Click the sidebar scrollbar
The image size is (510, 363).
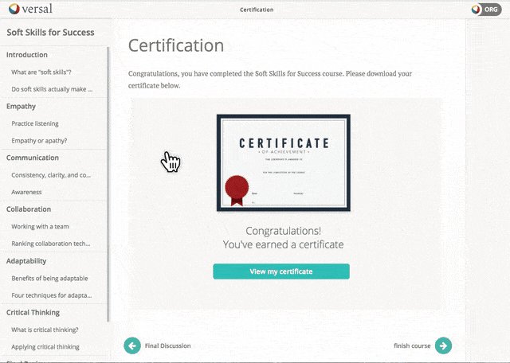[108, 184]
